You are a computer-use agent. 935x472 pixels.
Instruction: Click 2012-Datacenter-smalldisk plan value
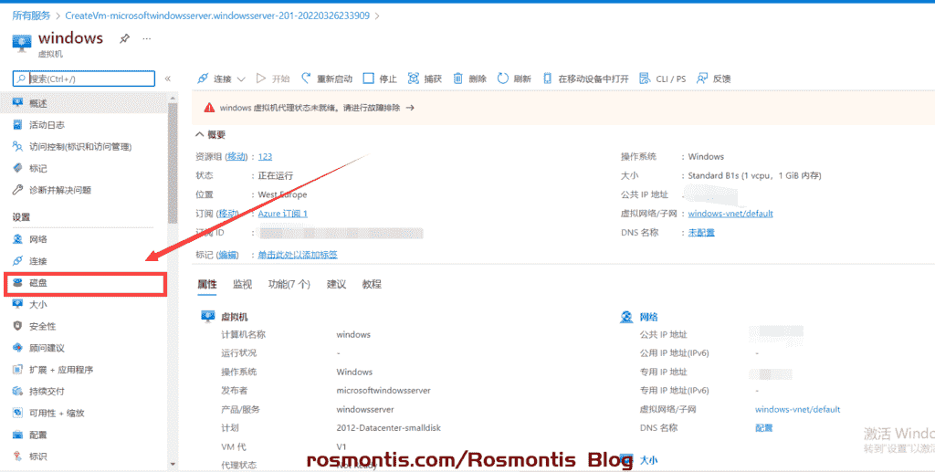(389, 428)
